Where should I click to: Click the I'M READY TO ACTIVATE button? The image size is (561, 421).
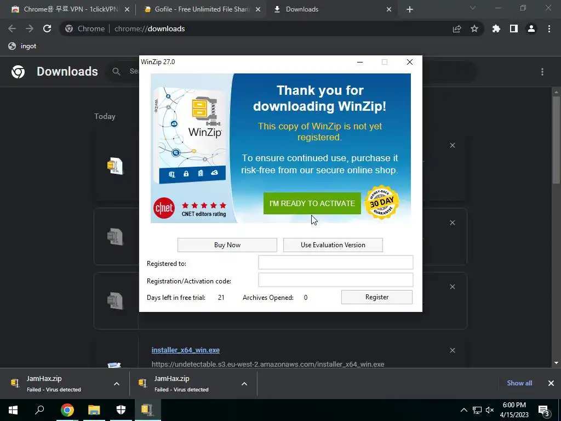tap(312, 203)
